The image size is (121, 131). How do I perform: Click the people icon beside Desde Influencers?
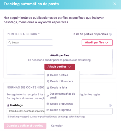click(48, 81)
